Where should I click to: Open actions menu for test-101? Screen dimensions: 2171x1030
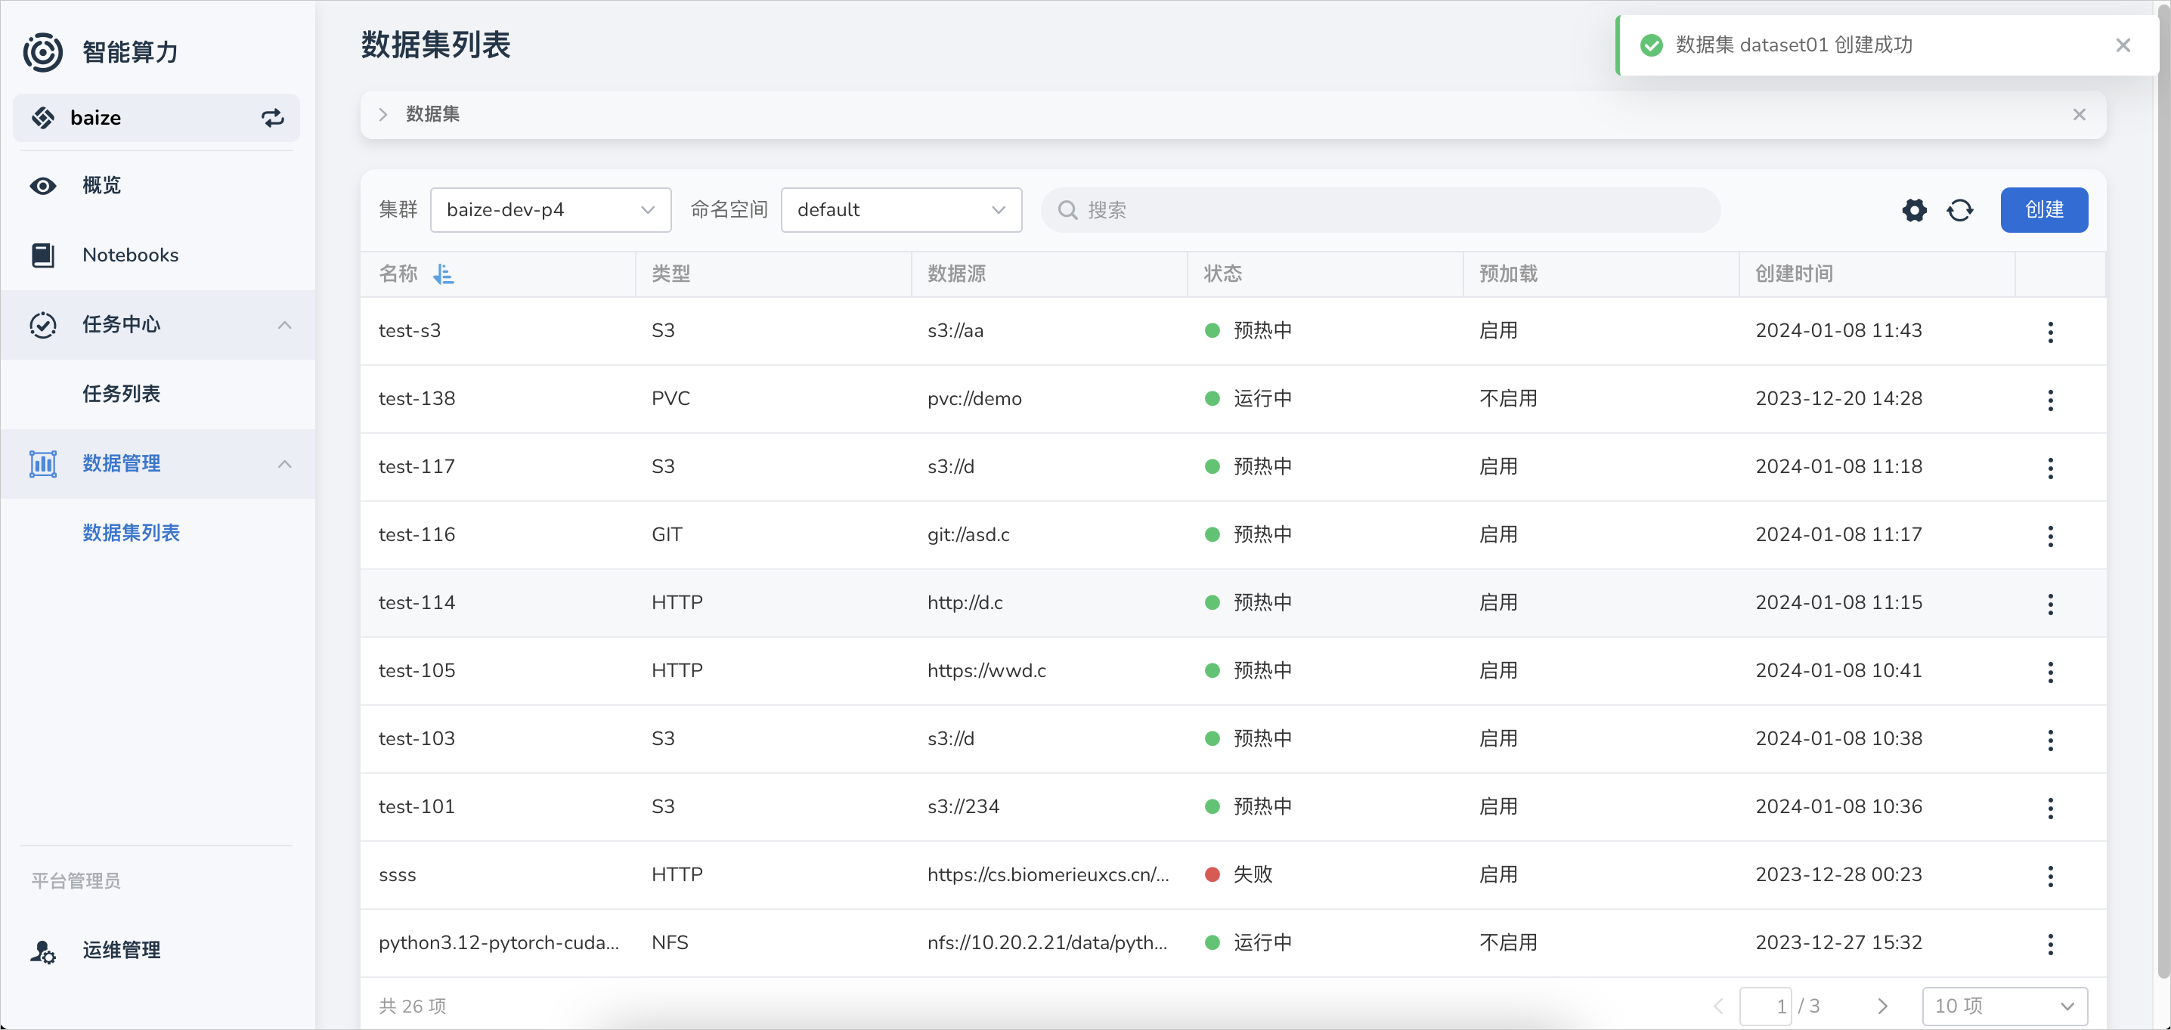(x=2049, y=808)
